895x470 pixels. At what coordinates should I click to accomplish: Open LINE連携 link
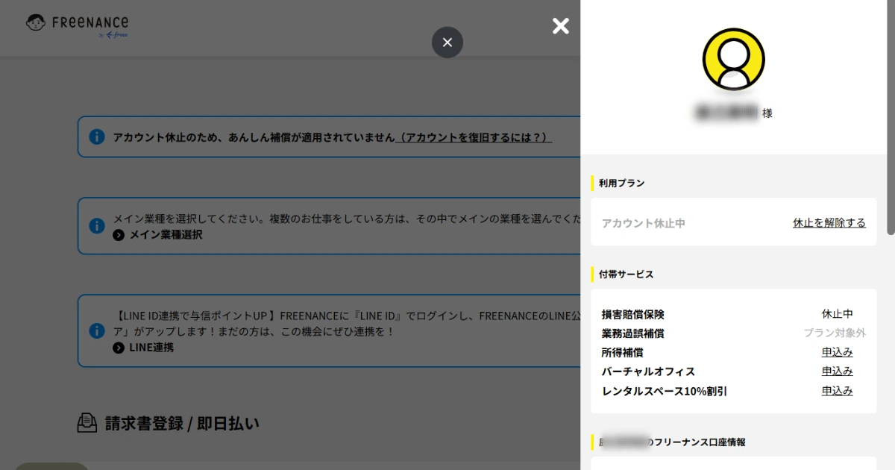151,348
